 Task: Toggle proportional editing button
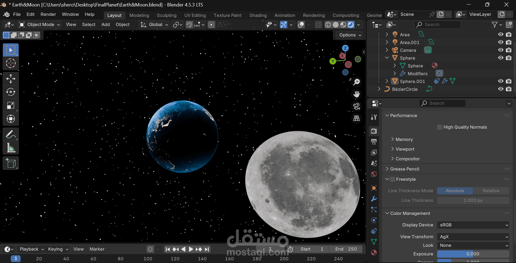tap(212, 25)
